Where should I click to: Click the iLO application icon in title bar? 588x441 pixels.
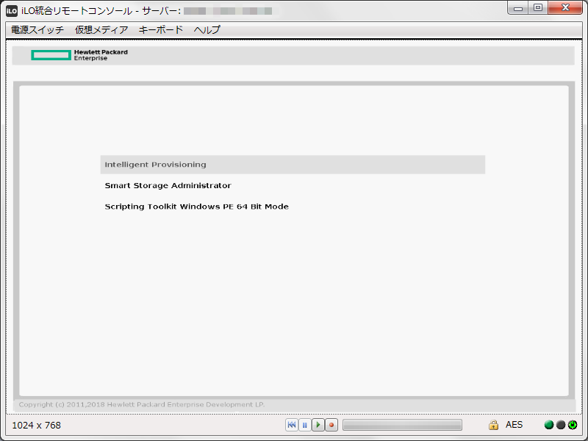click(12, 11)
